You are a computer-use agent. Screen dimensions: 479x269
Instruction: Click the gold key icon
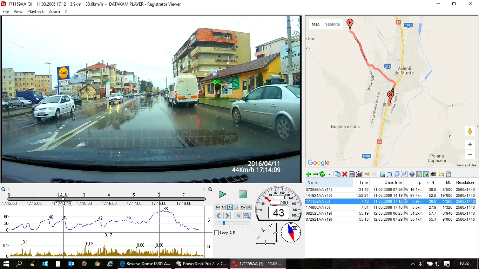(367, 174)
